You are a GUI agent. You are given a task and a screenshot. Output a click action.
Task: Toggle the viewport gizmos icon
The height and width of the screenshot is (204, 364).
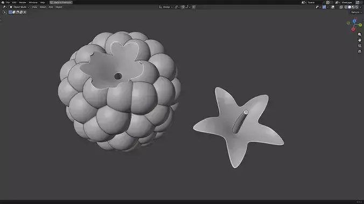324,7
